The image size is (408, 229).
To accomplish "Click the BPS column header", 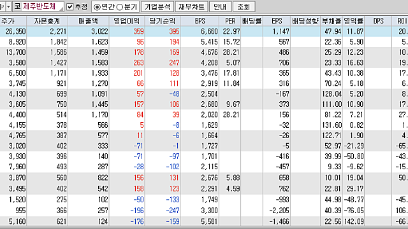I will (200, 21).
